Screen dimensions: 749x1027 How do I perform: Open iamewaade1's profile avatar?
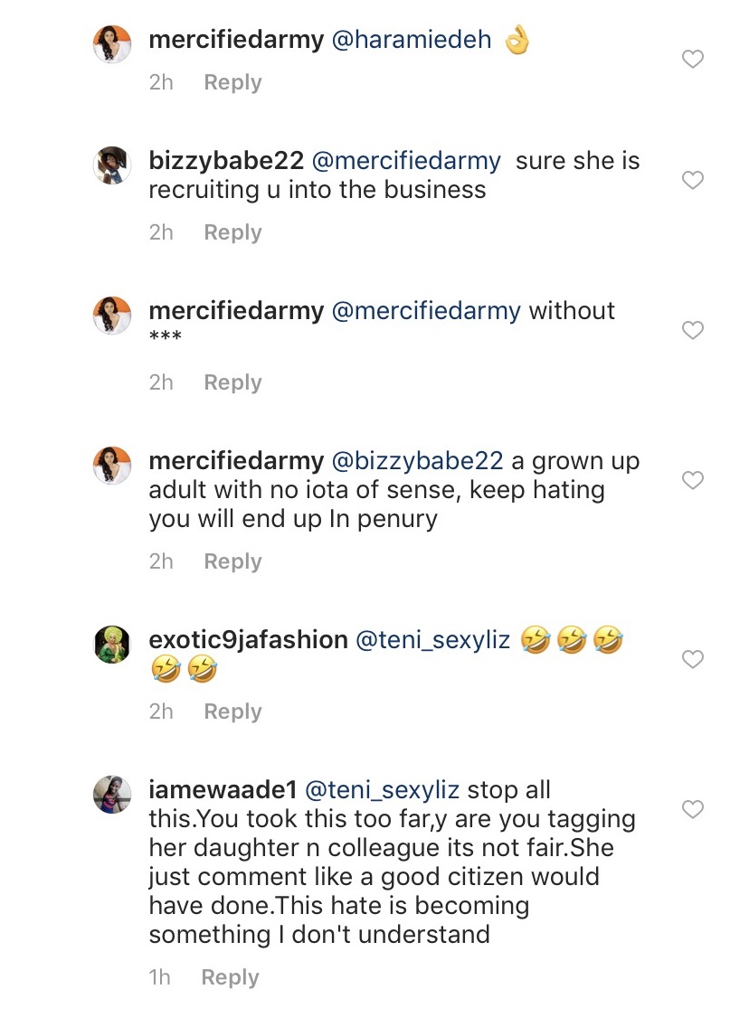tap(112, 796)
